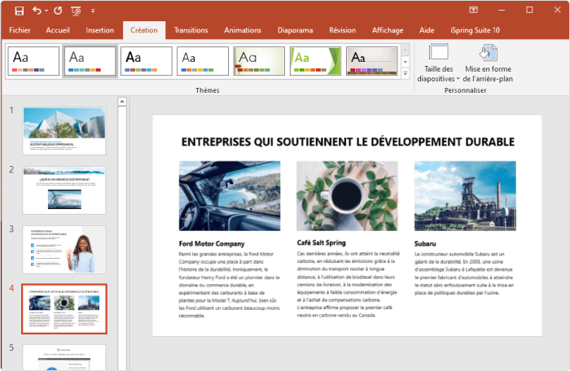Click themes gallery row down arrow
The width and height of the screenshot is (570, 371).
click(x=406, y=62)
